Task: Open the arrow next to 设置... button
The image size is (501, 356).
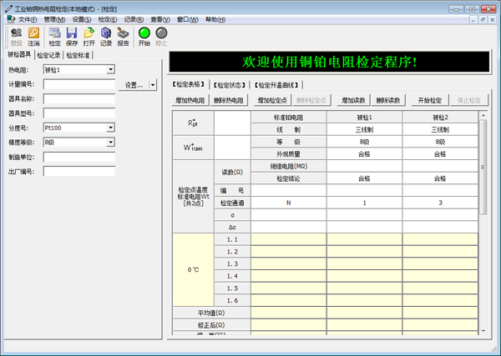Action: (x=153, y=85)
